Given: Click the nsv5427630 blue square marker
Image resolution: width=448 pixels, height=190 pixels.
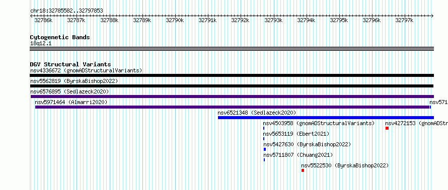Looking at the screenshot, I should pyautogui.click(x=265, y=149).
